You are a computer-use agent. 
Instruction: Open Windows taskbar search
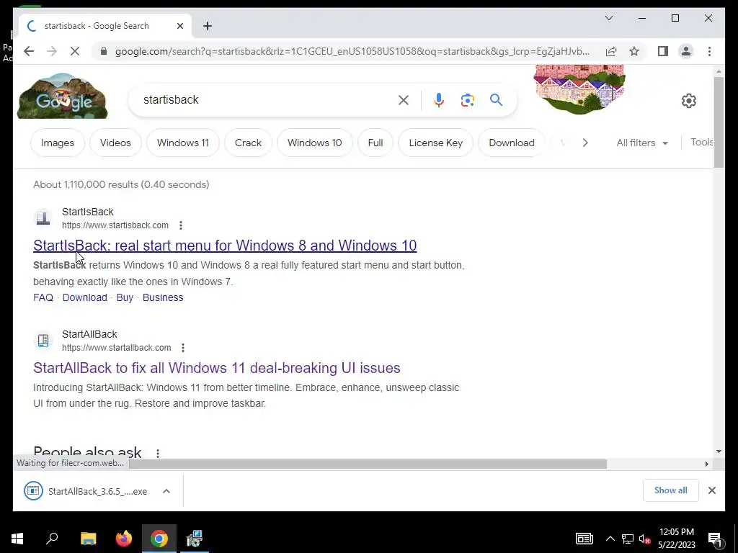(52, 539)
